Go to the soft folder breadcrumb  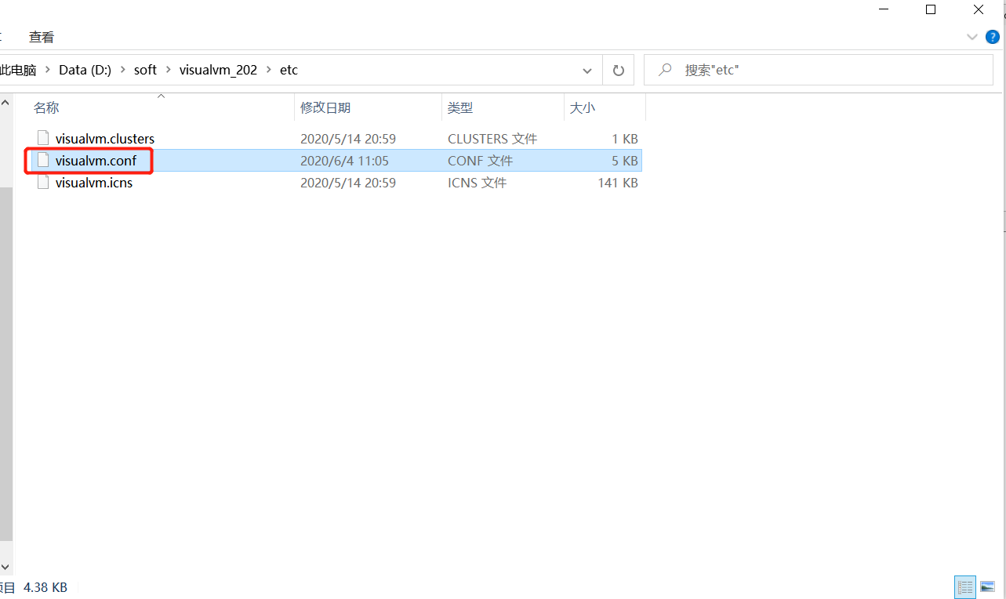click(145, 70)
